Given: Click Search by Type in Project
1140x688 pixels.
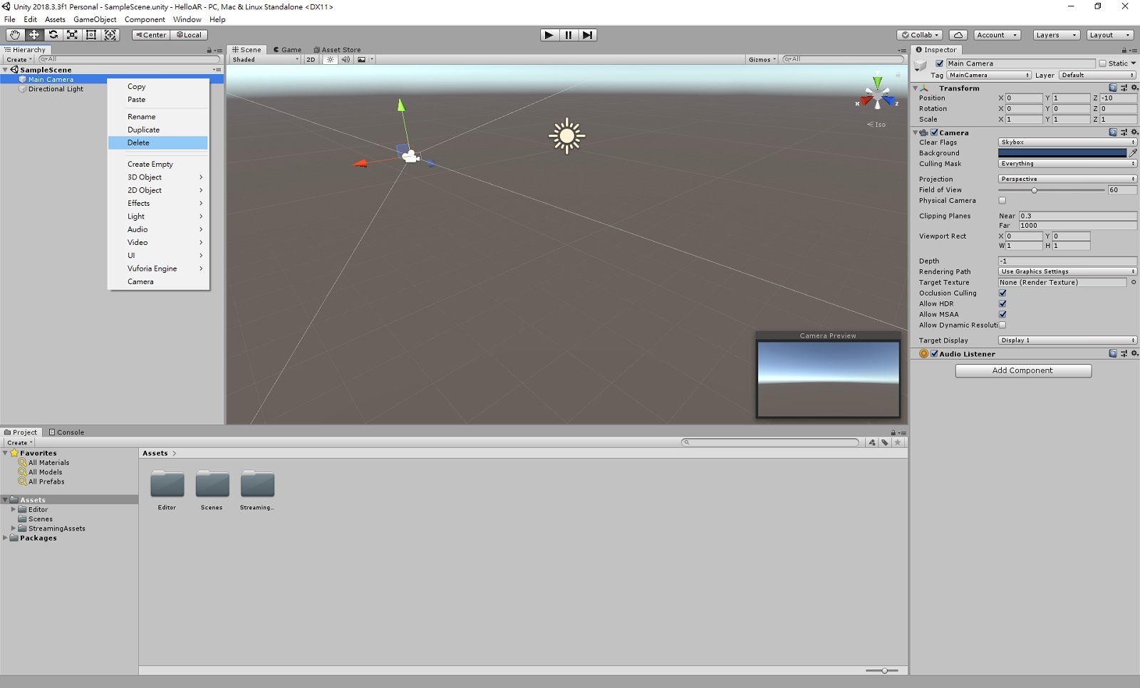Looking at the screenshot, I should coord(871,442).
